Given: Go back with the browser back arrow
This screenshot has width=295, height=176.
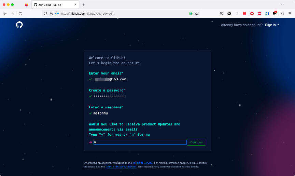Looking at the screenshot, I should pos(5,14).
